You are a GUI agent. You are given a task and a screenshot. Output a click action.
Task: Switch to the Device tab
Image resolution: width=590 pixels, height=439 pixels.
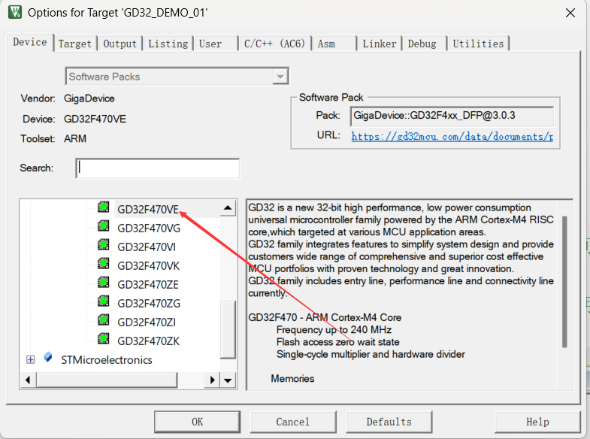[x=30, y=42]
